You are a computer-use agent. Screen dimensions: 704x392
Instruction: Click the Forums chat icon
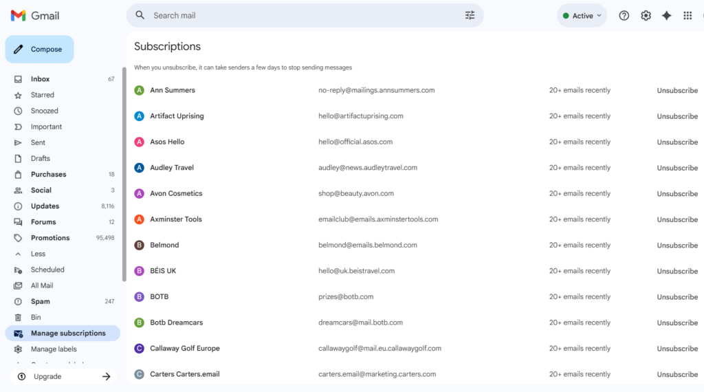click(x=18, y=222)
